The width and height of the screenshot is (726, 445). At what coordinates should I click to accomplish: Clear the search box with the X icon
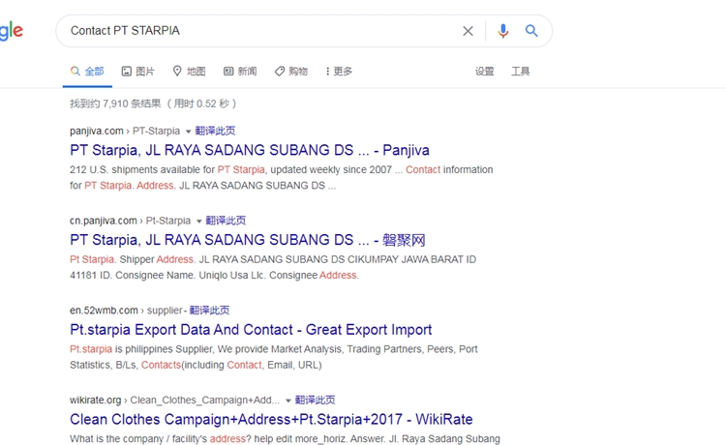point(468,31)
